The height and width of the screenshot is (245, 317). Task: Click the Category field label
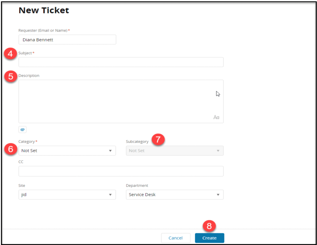pyautogui.click(x=27, y=141)
